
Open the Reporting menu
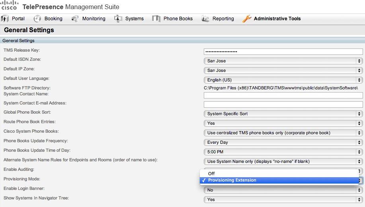223,19
